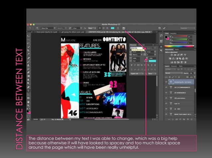
Task: Open the layer blend mode Normal dropdown
Action: (x=174, y=73)
